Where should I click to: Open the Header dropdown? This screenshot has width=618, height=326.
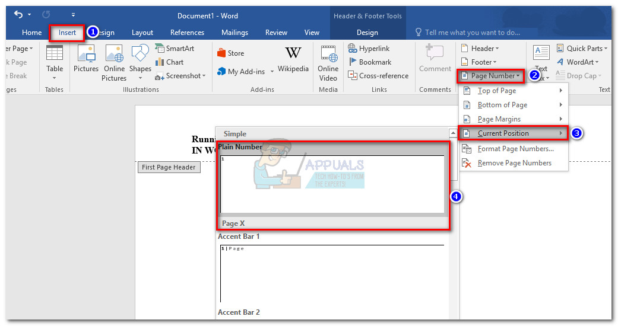480,49
